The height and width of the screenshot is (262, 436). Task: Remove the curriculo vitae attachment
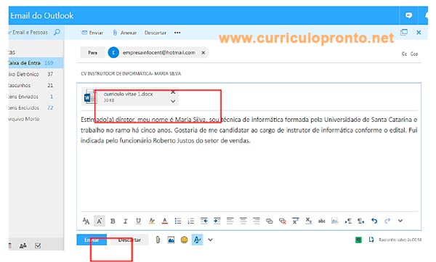tap(173, 92)
